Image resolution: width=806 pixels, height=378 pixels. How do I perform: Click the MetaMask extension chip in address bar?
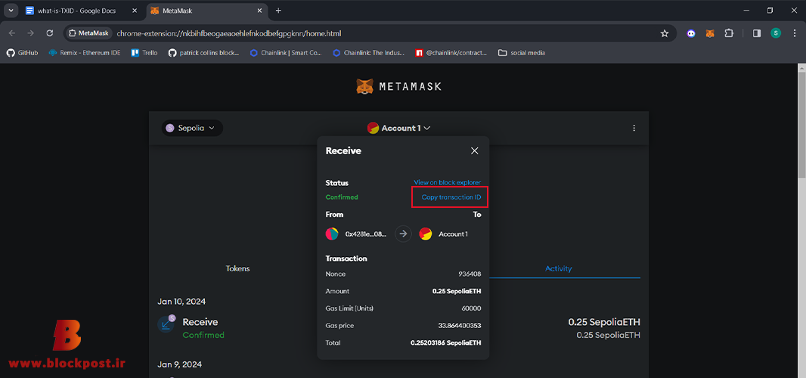point(88,33)
